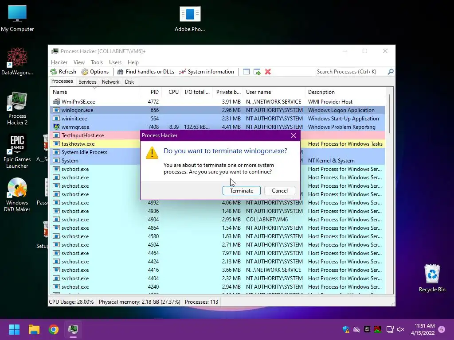Open the Options toolbar button
This screenshot has height=340, width=454.
pos(95,72)
